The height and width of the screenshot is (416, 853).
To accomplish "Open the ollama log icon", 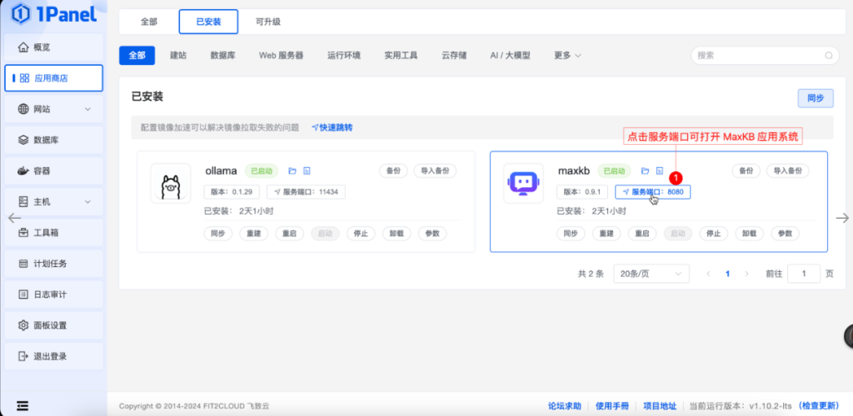I will [307, 171].
